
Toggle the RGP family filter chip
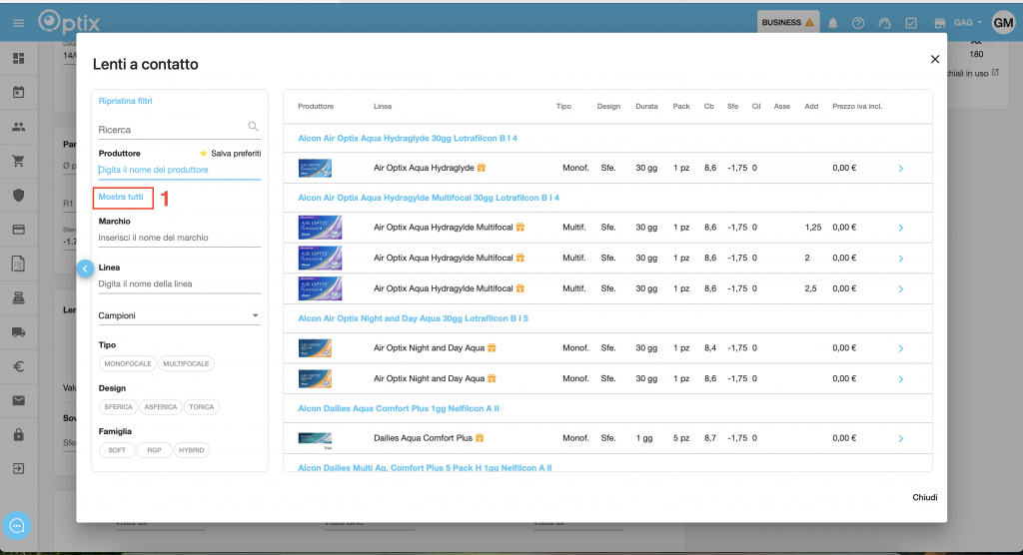pos(153,450)
